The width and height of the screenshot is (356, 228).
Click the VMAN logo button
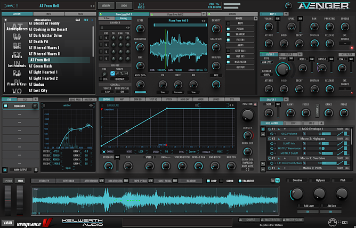7,223
